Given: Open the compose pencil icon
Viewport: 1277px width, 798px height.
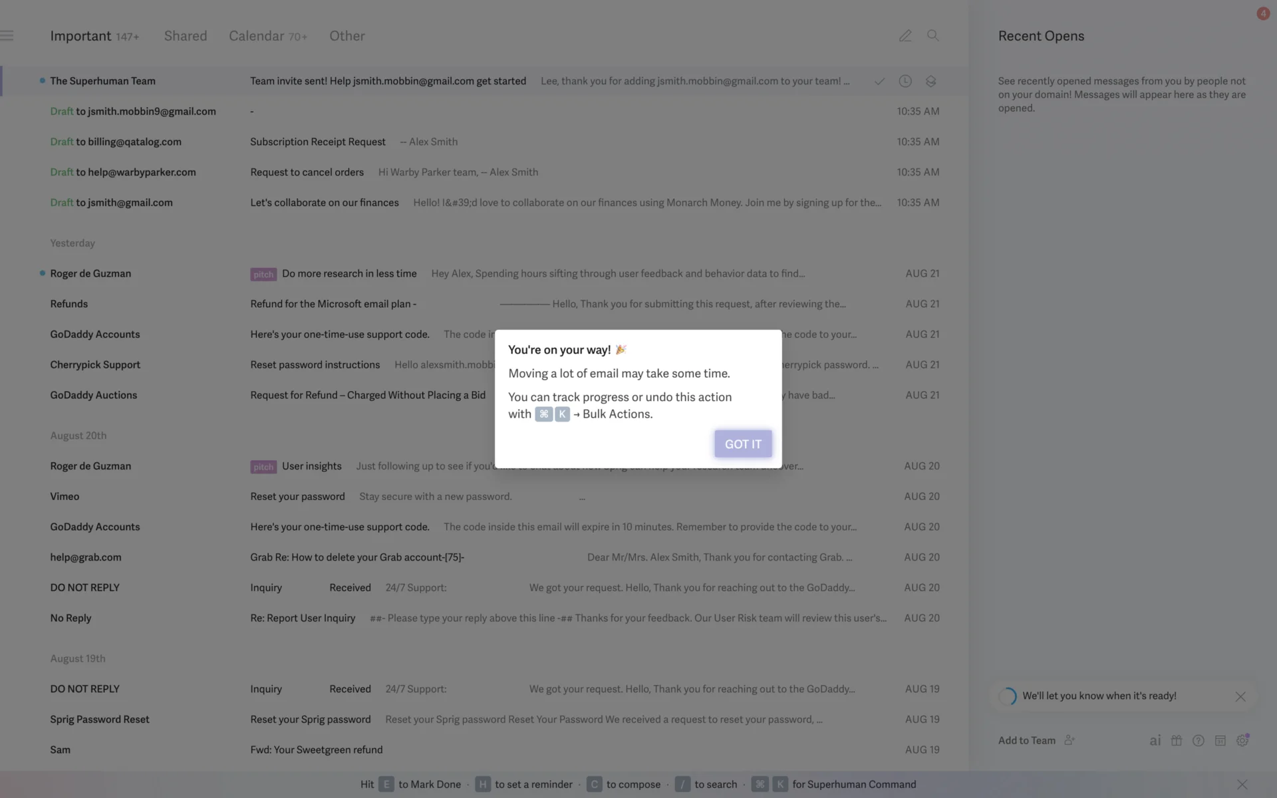Looking at the screenshot, I should click(905, 36).
